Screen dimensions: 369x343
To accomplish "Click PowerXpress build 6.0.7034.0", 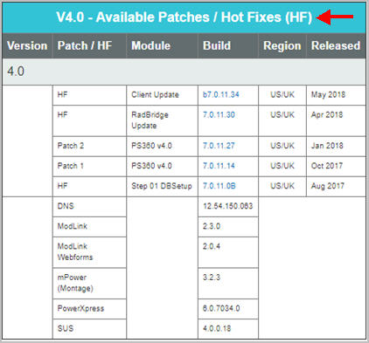I will (x=221, y=308).
